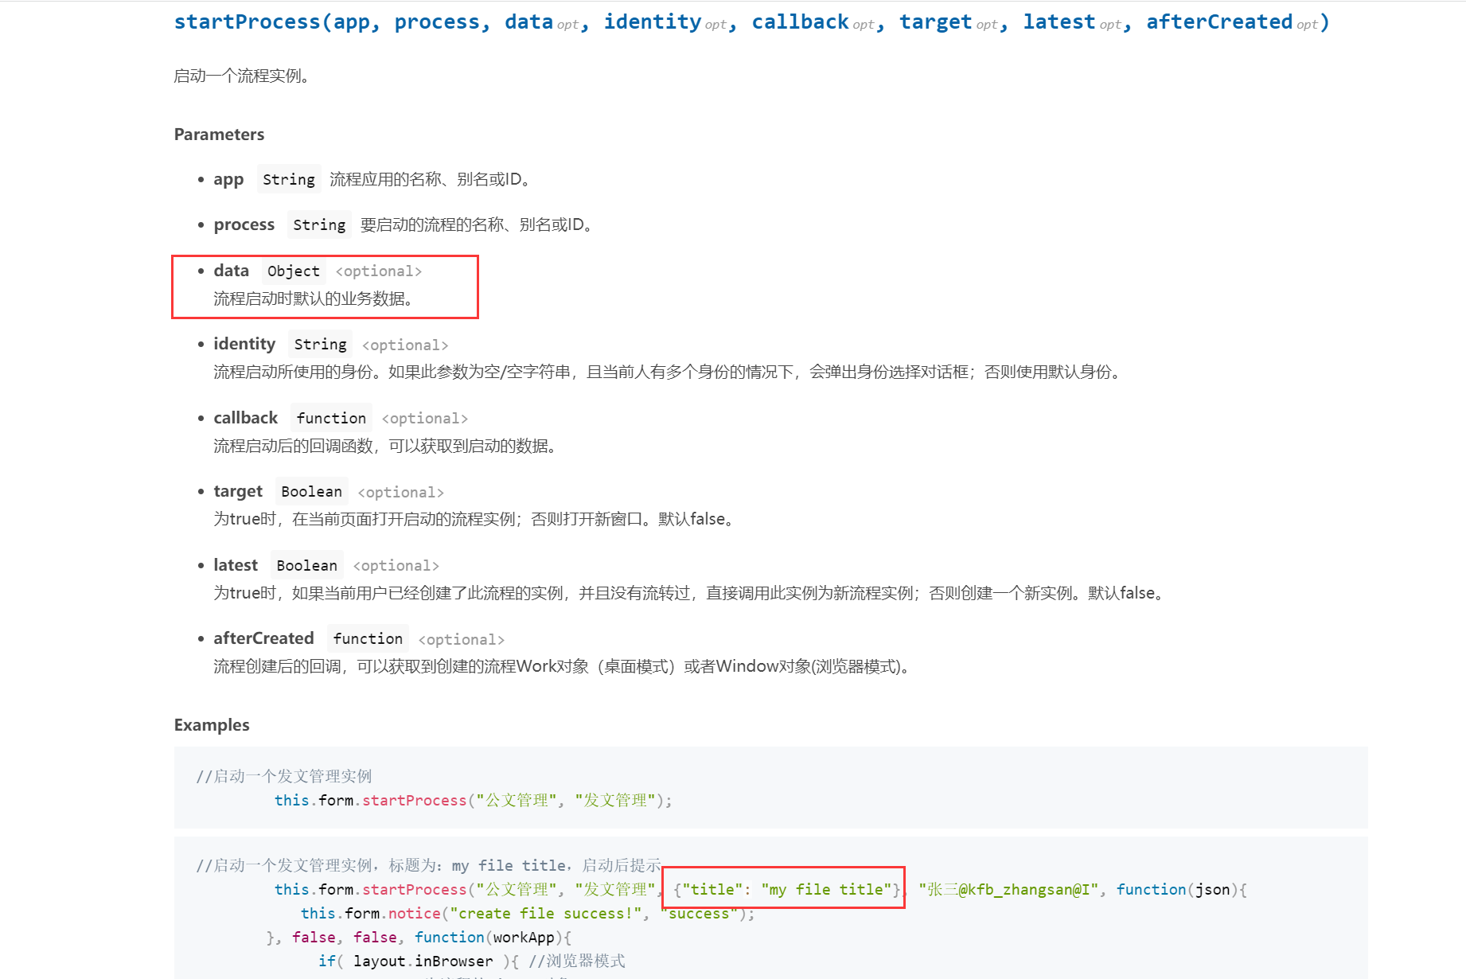
Task: Click the {"title": "my file title"} object
Action: click(x=787, y=890)
